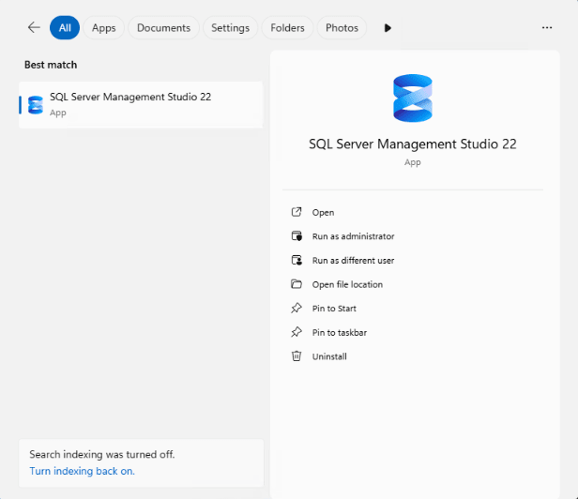Viewport: 578px width, 499px height.
Task: Click the trash can Uninstall icon
Action: [x=297, y=356]
